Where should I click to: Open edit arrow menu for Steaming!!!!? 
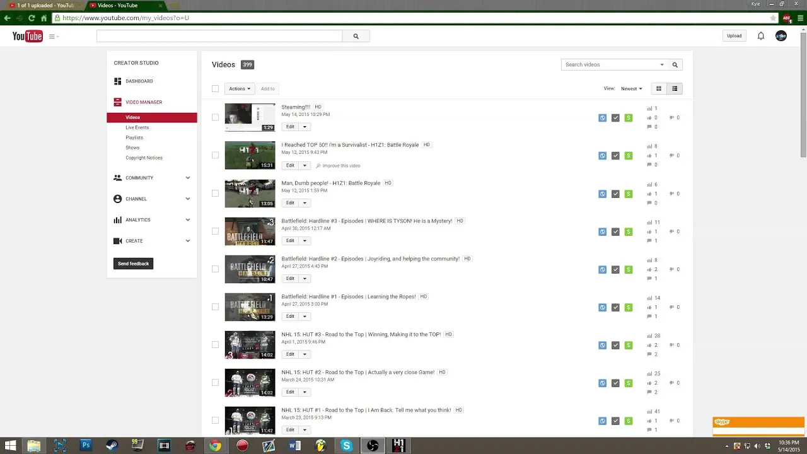coord(305,127)
